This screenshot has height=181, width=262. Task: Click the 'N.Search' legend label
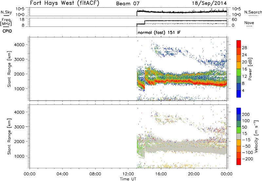click(x=253, y=12)
